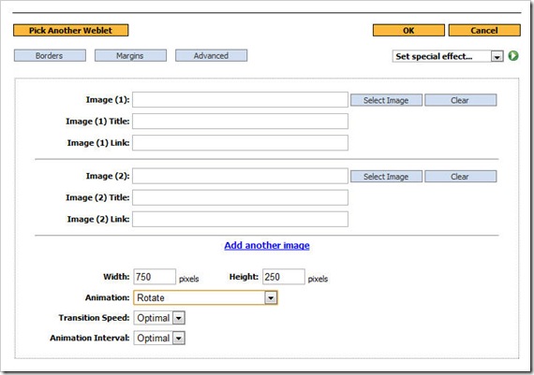The width and height of the screenshot is (534, 375).
Task: Expand the Animation dropdown showing Rotate
Action: tap(206, 297)
